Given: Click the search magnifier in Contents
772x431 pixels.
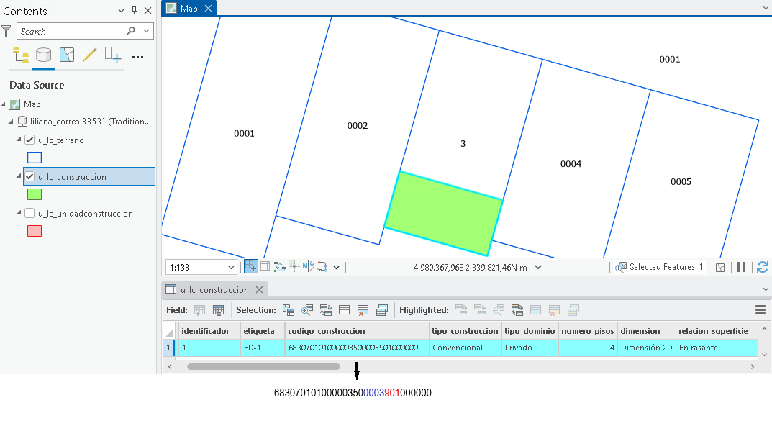Looking at the screenshot, I should [x=131, y=31].
